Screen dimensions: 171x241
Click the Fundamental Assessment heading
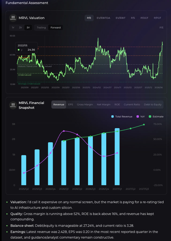(27, 3)
